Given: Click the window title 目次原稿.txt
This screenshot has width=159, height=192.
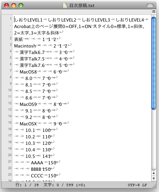Looking at the screenshot, I should click(x=82, y=5).
